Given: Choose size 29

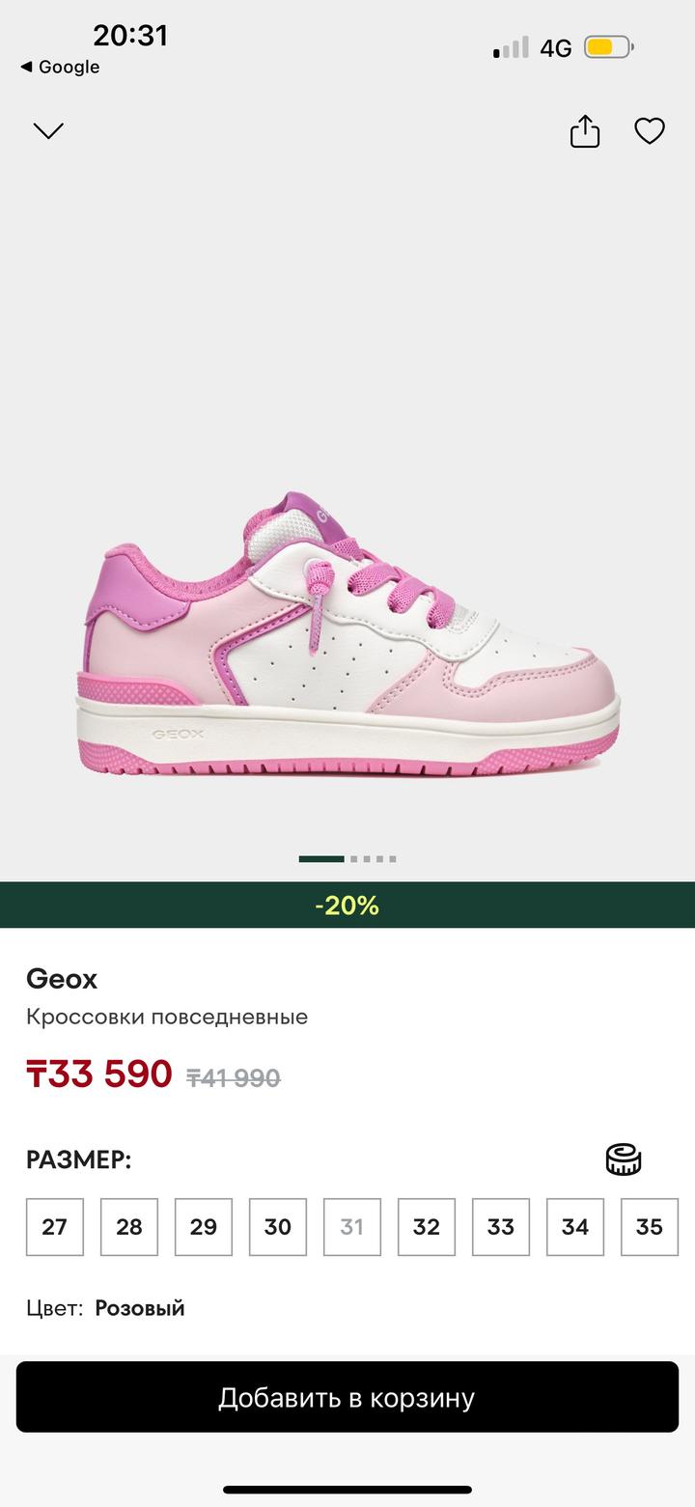Looking at the screenshot, I should tap(204, 1227).
